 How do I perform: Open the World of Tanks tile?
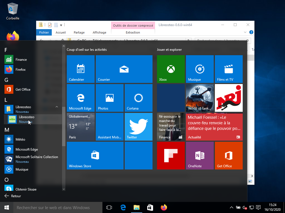click(x=200, y=98)
